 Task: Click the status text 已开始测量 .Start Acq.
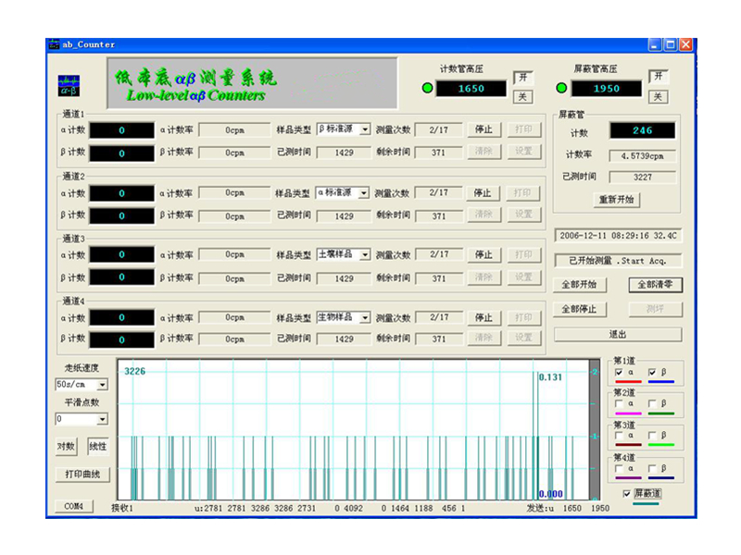click(x=618, y=261)
